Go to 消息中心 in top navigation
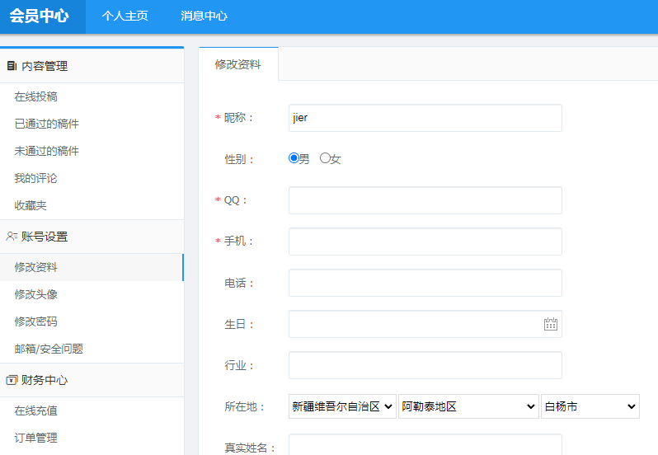Image resolution: width=658 pixels, height=455 pixels. [204, 16]
